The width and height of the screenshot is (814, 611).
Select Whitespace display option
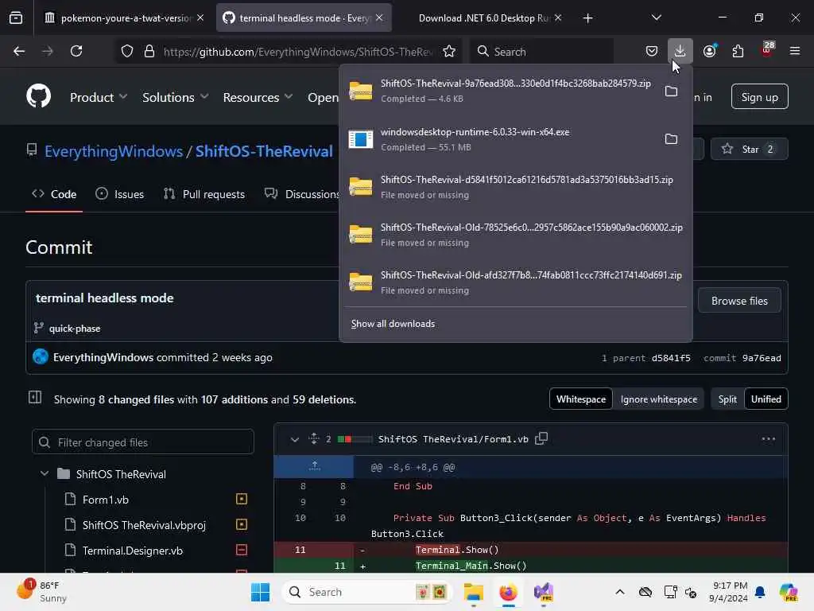[x=581, y=399]
